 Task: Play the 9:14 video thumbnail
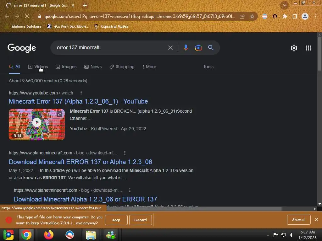[37, 124]
